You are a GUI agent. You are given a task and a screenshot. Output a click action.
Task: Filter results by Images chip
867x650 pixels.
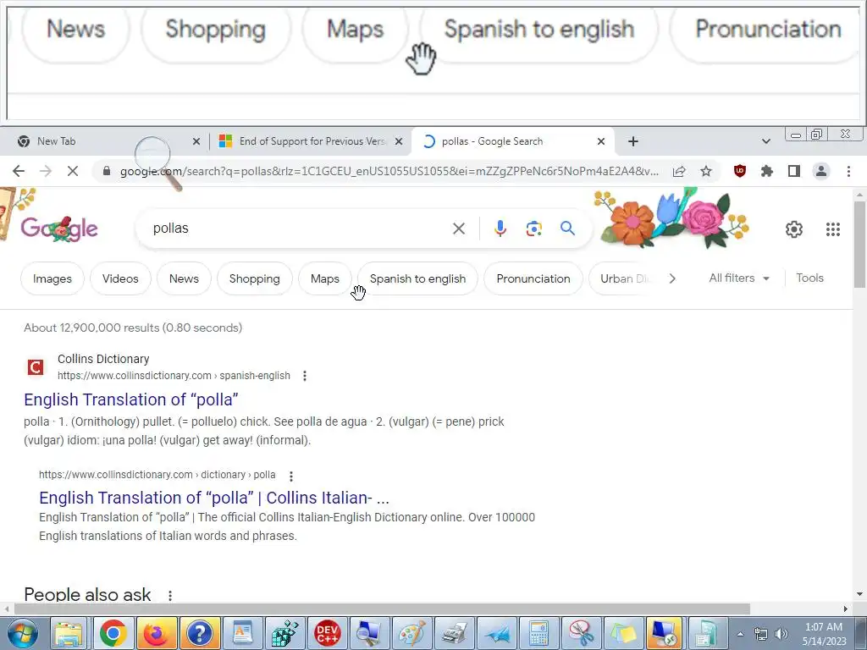point(52,278)
